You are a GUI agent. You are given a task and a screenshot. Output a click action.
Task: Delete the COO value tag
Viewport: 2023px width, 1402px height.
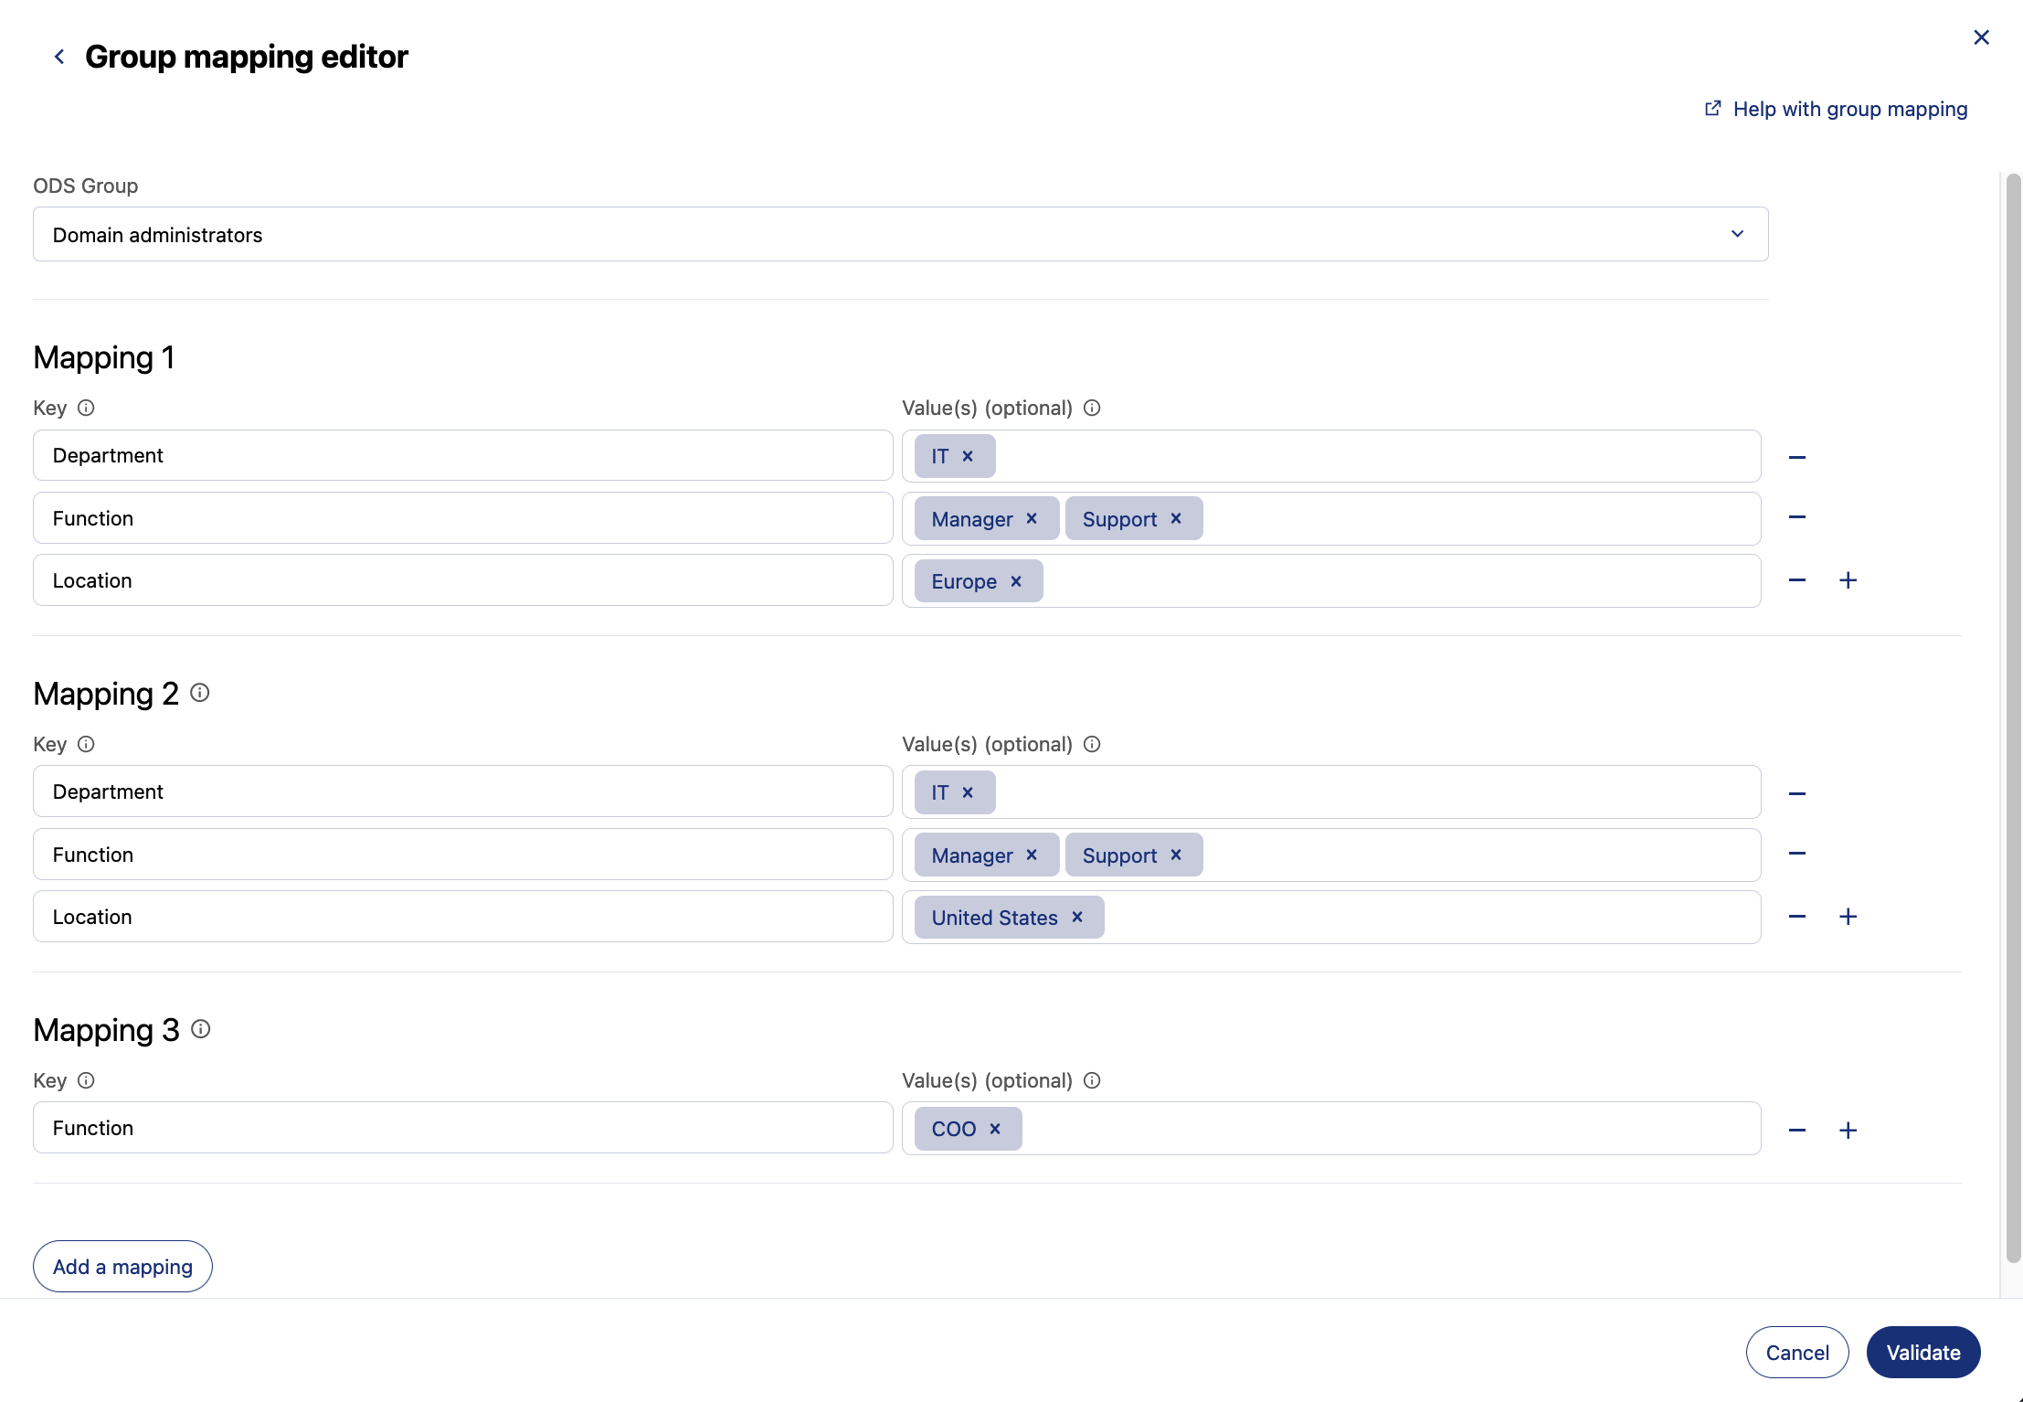[x=995, y=1129]
